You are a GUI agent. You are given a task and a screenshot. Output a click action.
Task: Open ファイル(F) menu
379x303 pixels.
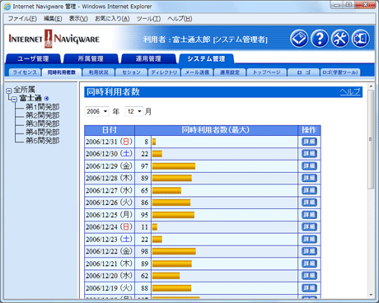click(22, 19)
